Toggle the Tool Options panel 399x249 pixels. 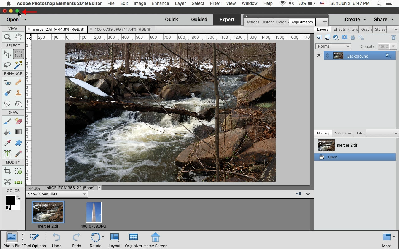click(x=35, y=240)
